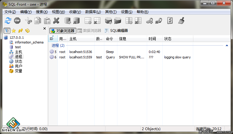Sort by the 状态 column header
233x134 pixels.
(x=178, y=39)
